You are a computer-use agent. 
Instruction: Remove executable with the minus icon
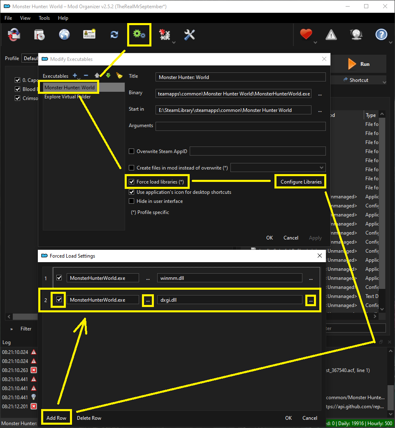coord(86,75)
